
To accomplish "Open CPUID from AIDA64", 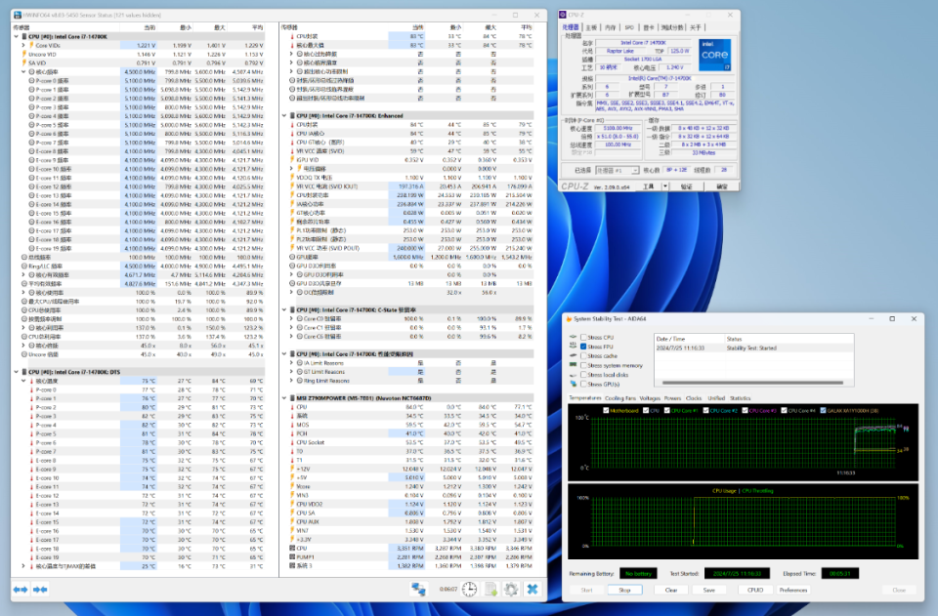I will point(755,590).
